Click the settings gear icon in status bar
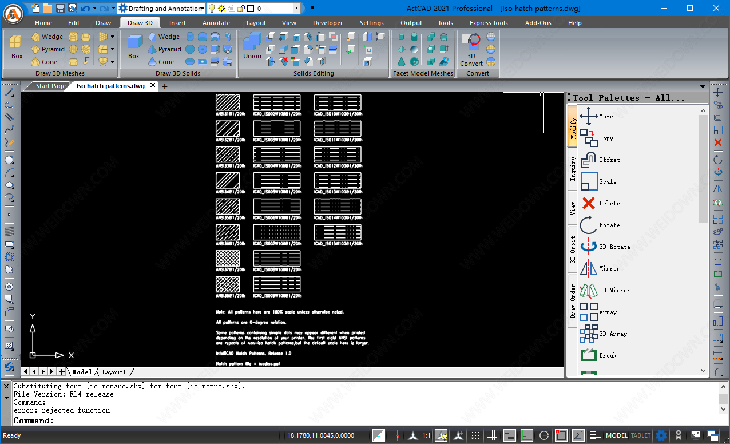The width and height of the screenshot is (730, 444). [661, 435]
